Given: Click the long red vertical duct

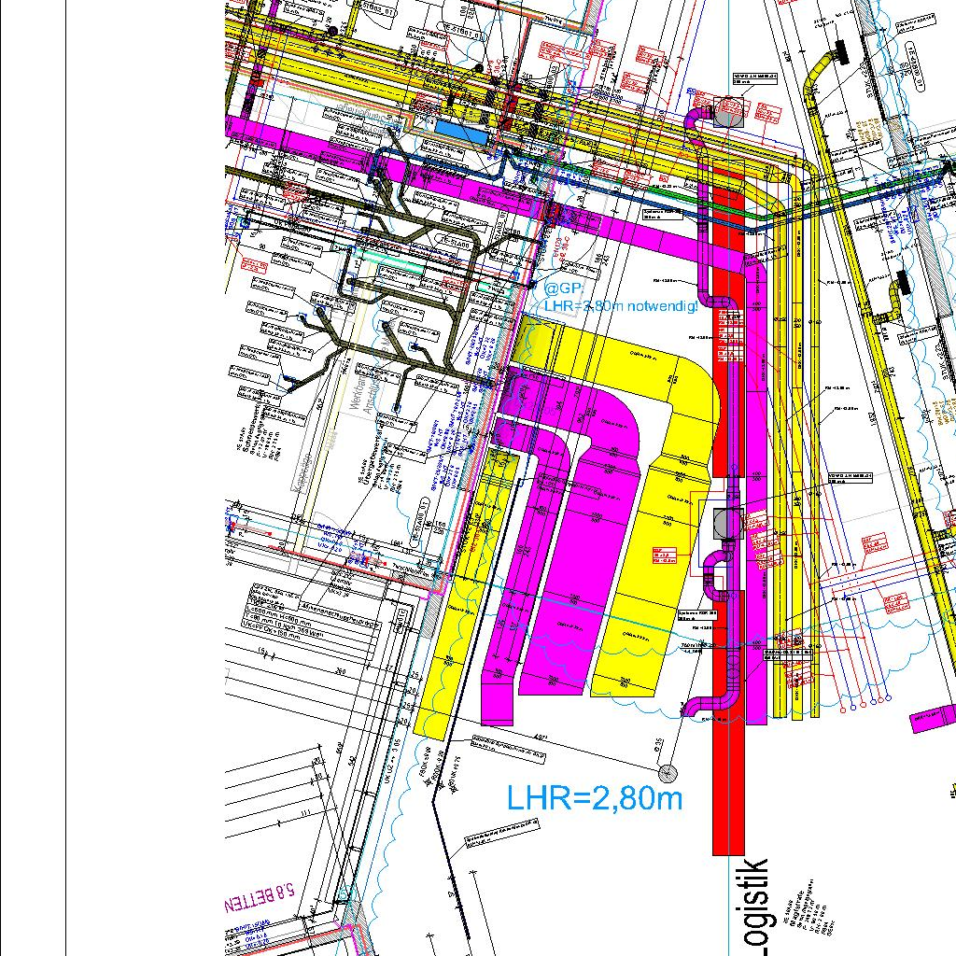Looking at the screenshot, I should click(x=728, y=766).
